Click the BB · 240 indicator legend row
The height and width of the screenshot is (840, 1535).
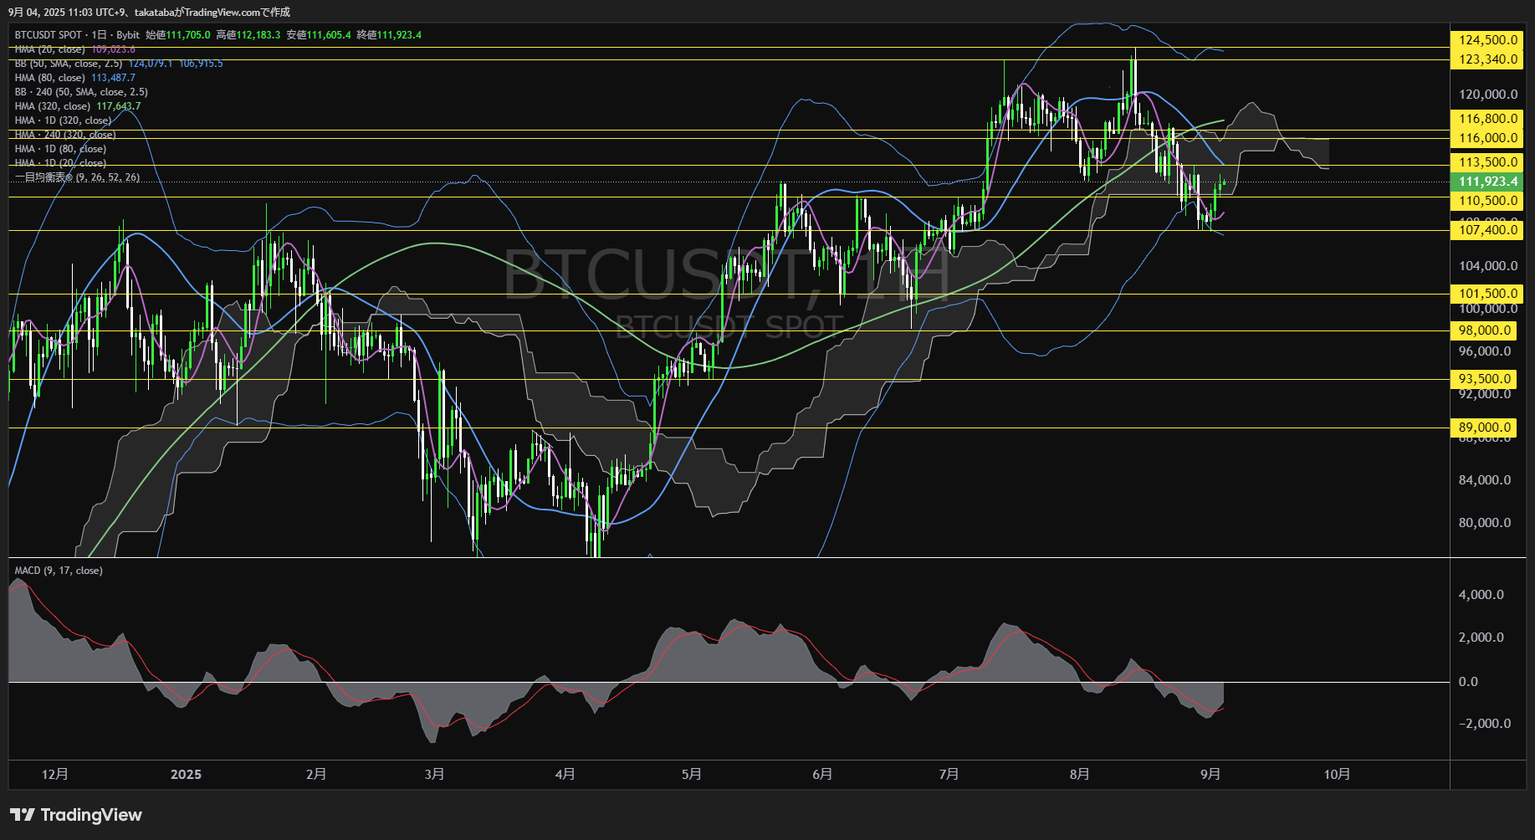[x=81, y=92]
